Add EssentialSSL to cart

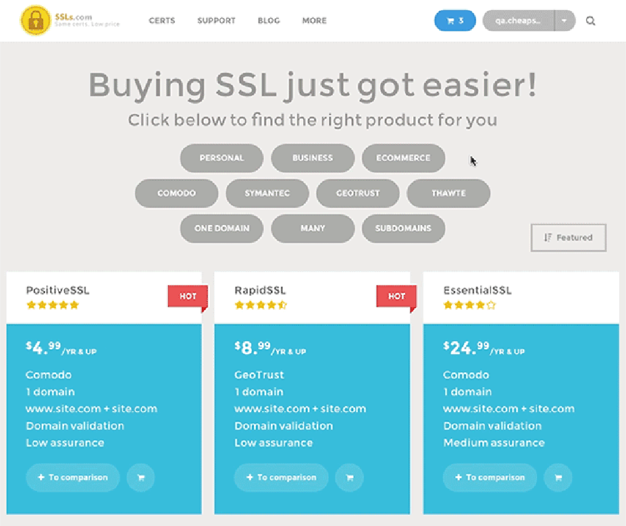coord(558,477)
